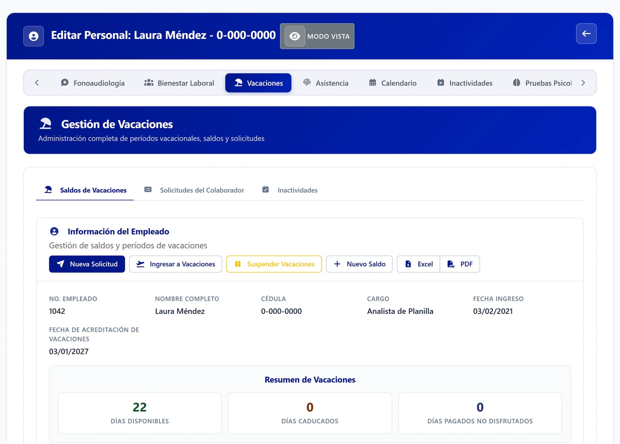
Task: Click the fecha ingreso value 03/02/2021
Action: click(x=493, y=311)
